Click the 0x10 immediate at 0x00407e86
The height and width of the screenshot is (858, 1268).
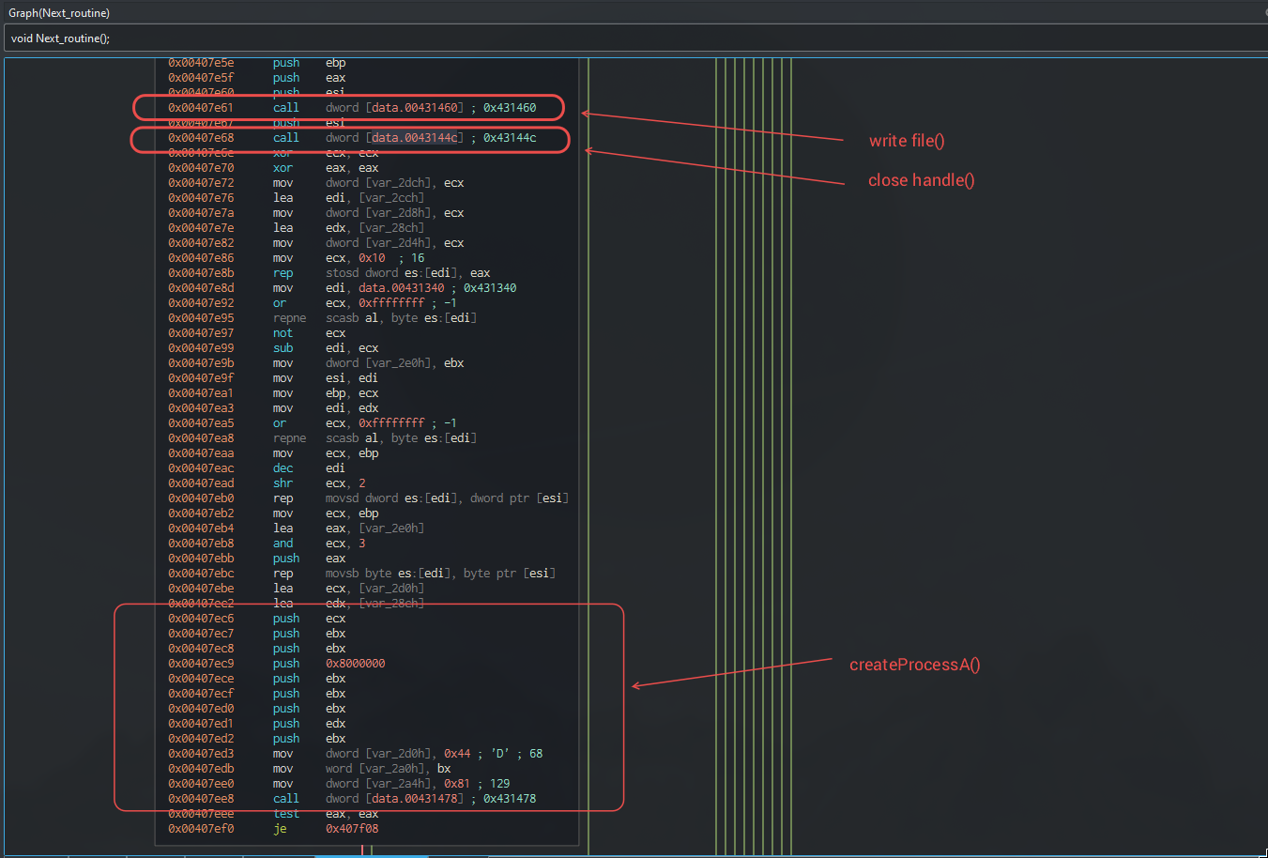point(372,258)
